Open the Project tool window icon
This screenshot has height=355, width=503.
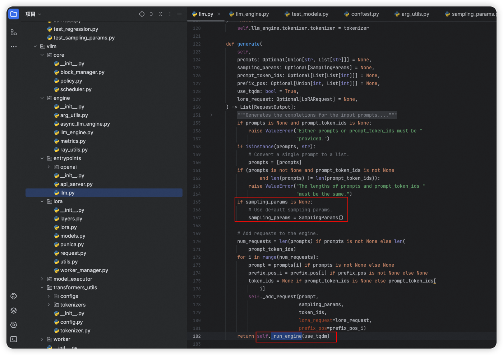tap(14, 14)
